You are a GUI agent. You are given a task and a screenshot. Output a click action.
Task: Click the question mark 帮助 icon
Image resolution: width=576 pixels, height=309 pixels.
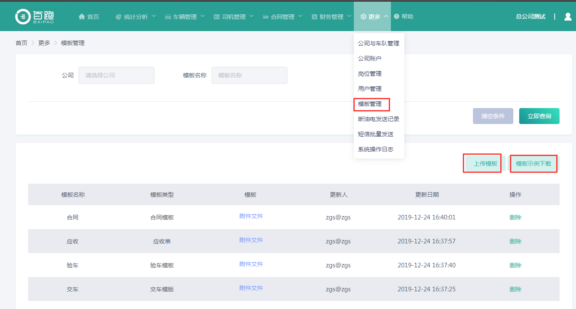pos(396,16)
